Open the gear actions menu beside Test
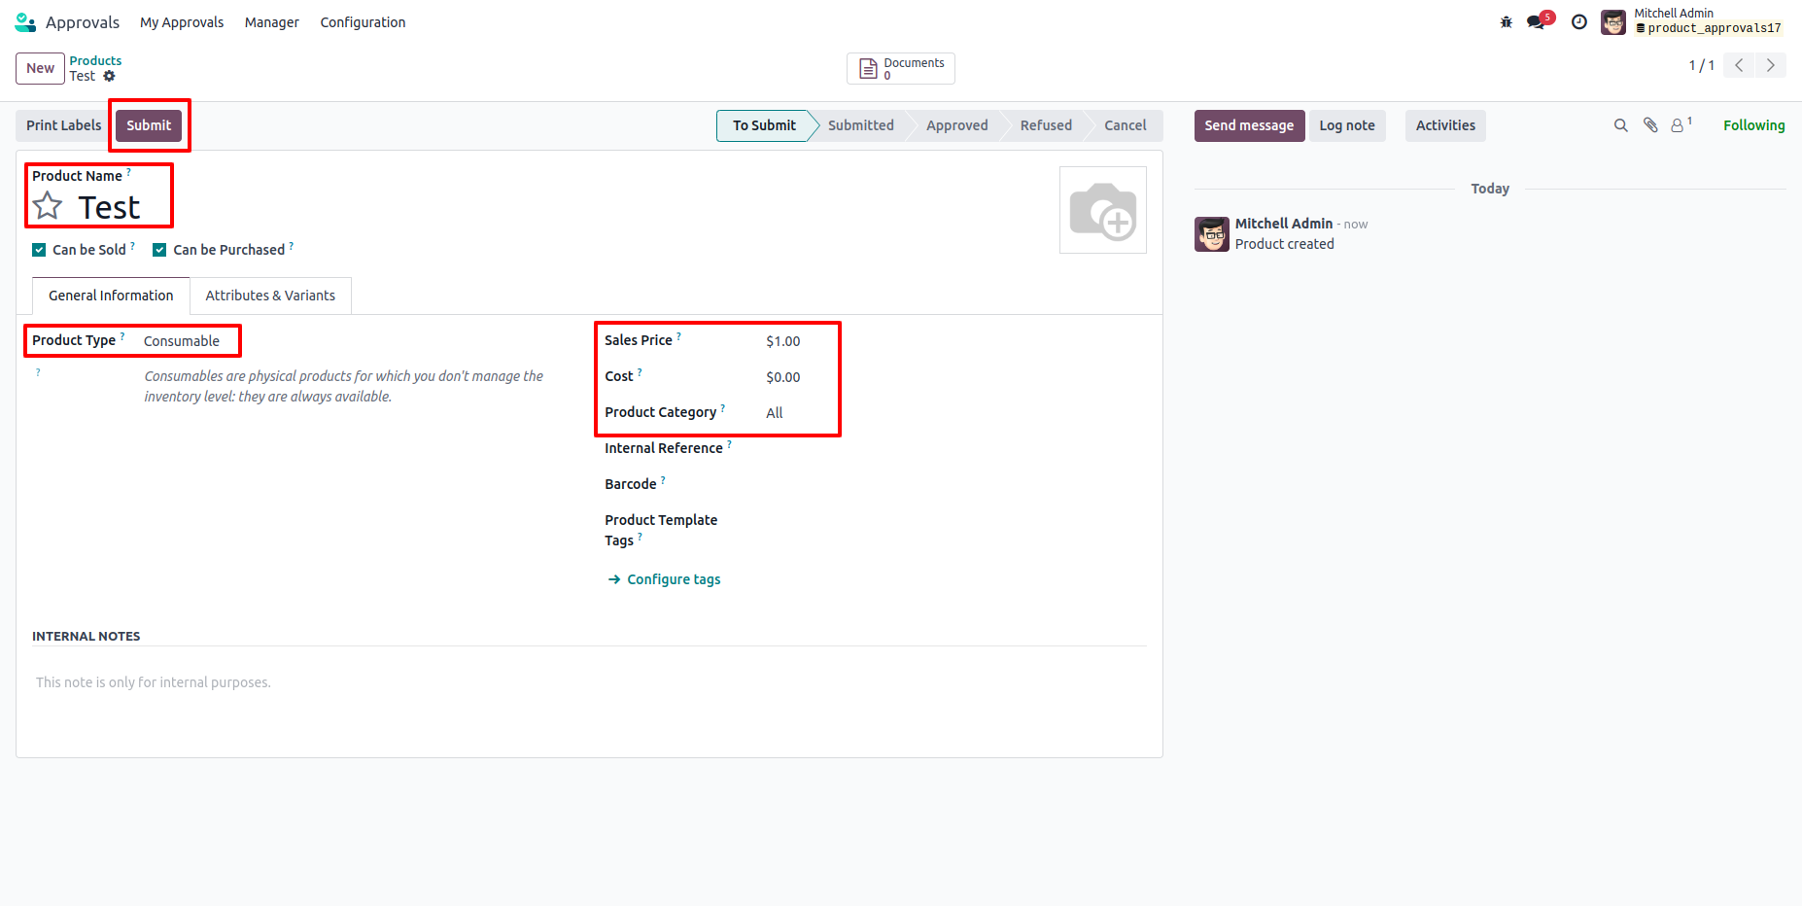 point(109,76)
